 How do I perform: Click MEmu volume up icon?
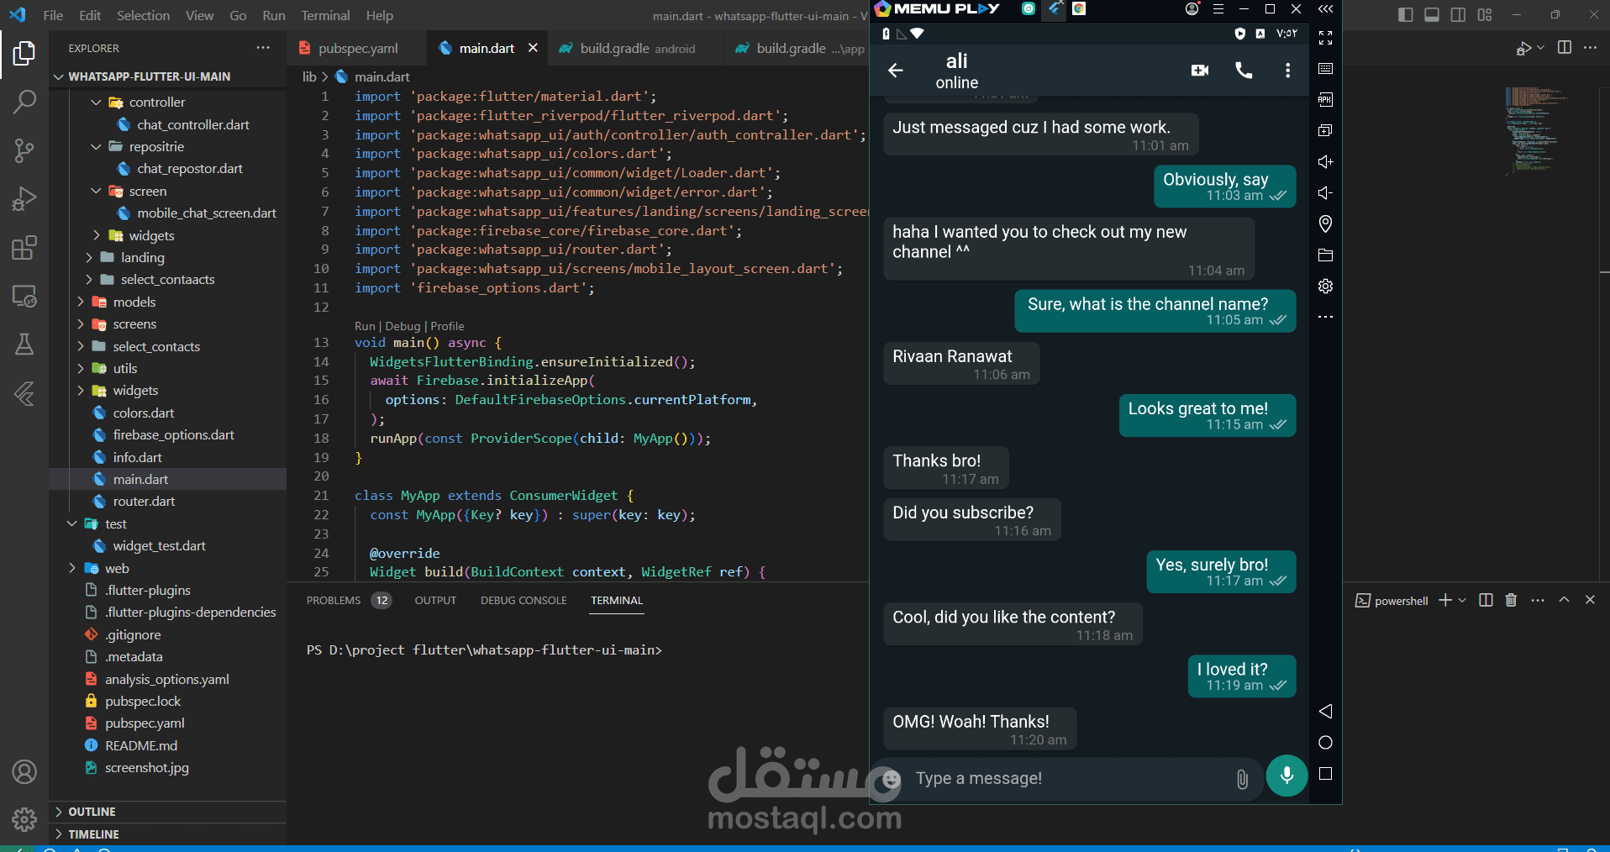point(1325,161)
